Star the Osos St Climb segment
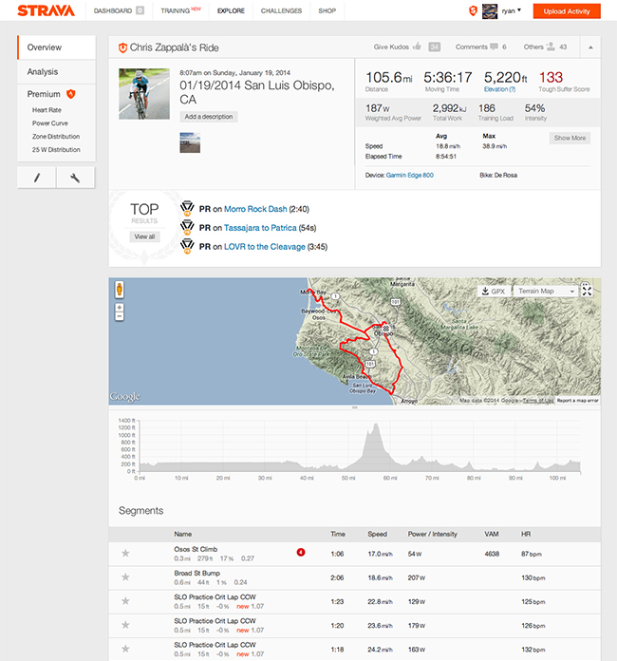The height and width of the screenshot is (661, 617). [x=124, y=553]
